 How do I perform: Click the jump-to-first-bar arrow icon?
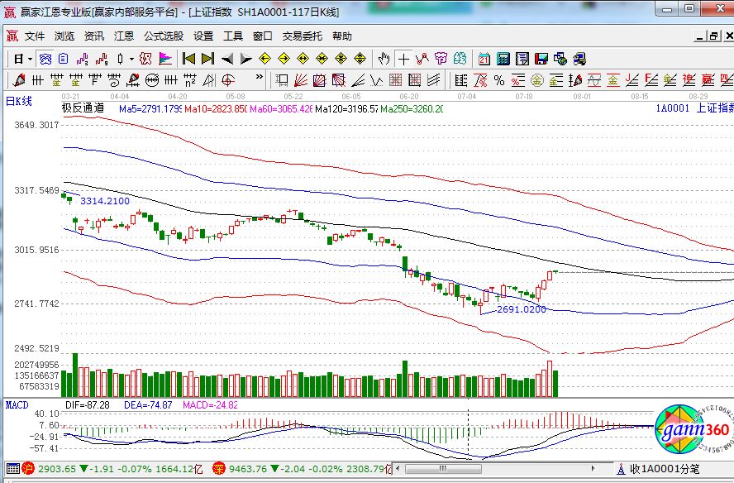click(x=188, y=59)
